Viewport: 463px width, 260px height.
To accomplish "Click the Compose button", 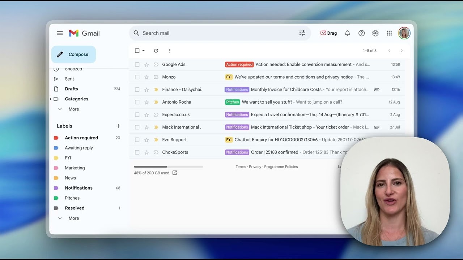I will [x=73, y=55].
